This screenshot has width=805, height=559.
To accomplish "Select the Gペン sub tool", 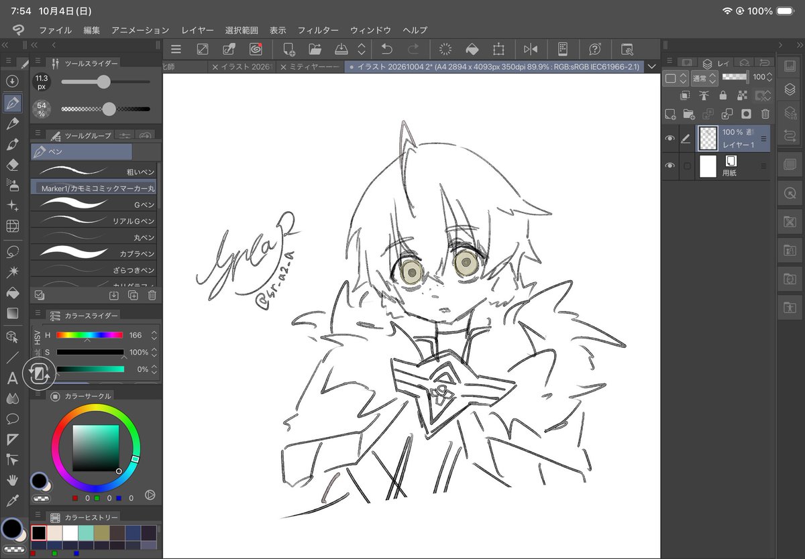I will tap(93, 204).
